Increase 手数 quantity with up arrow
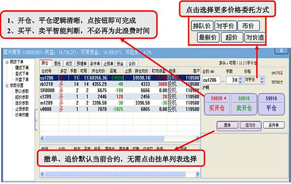 click(x=240, y=79)
